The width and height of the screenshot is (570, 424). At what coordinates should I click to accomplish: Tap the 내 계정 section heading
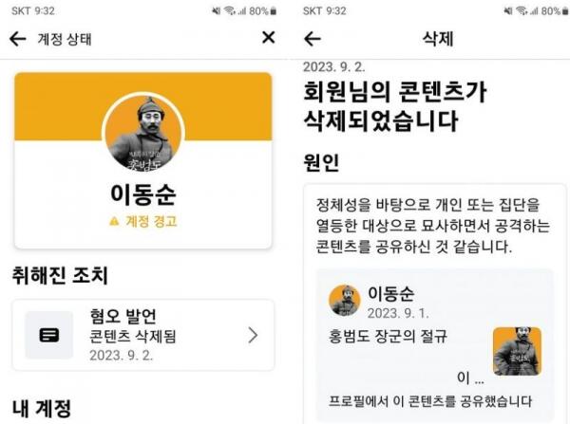tap(41, 408)
